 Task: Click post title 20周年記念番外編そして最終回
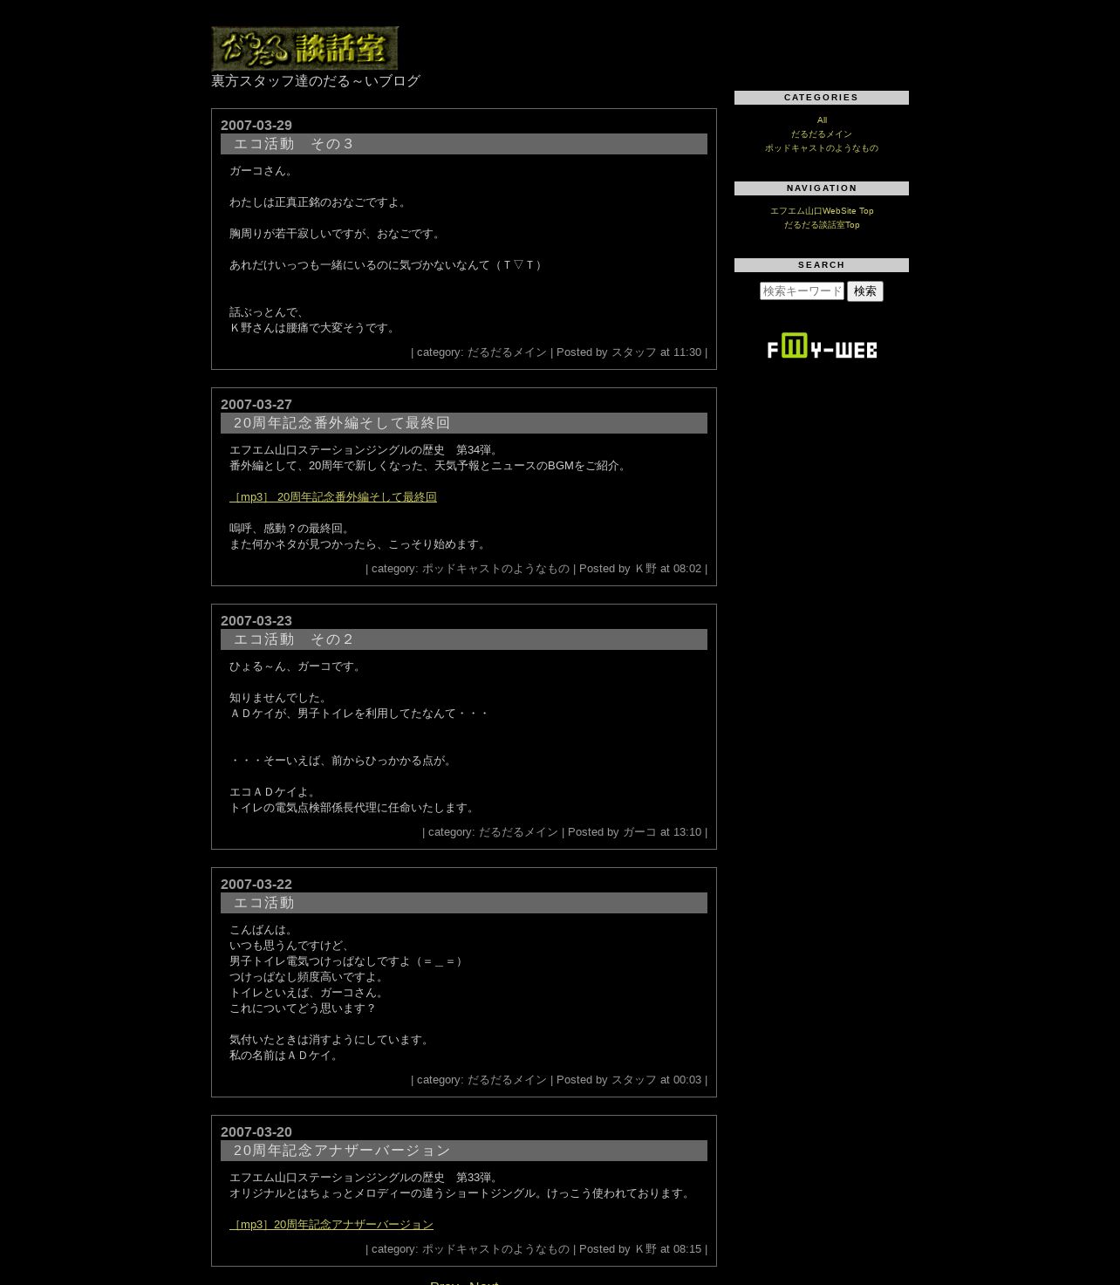[342, 423]
